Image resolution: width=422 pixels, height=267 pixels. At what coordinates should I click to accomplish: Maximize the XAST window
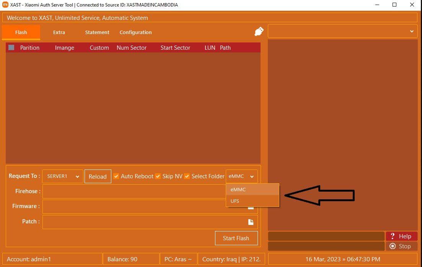(394, 5)
